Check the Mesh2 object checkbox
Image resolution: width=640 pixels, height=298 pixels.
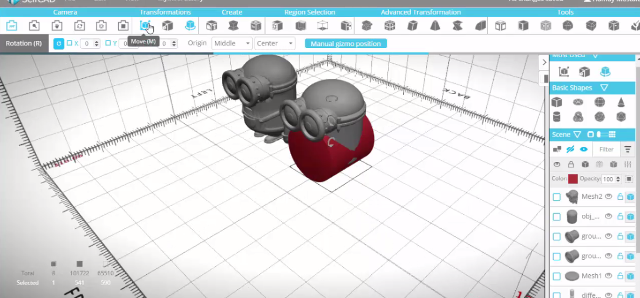point(556,197)
